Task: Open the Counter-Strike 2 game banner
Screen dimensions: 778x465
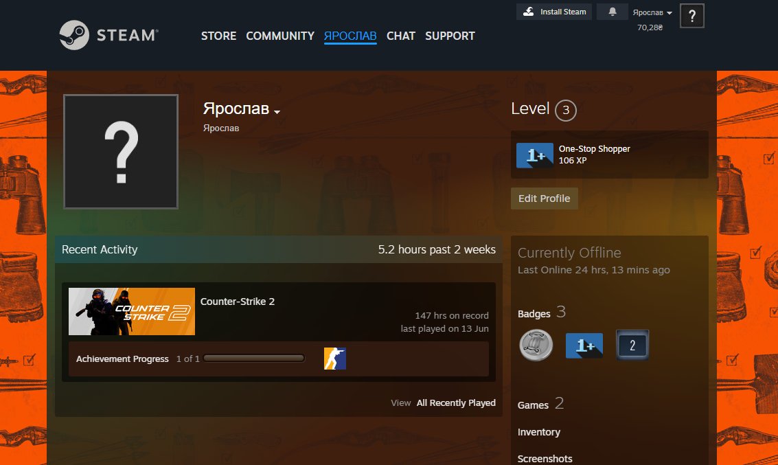Action: pyautogui.click(x=131, y=311)
